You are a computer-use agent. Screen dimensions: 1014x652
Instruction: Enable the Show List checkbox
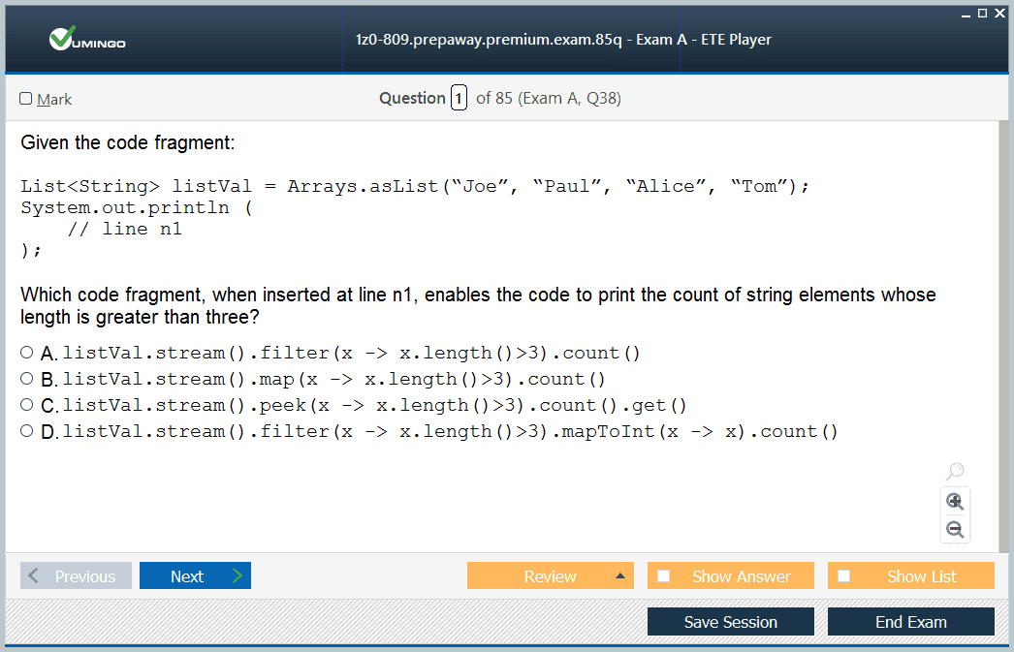pyautogui.click(x=844, y=576)
